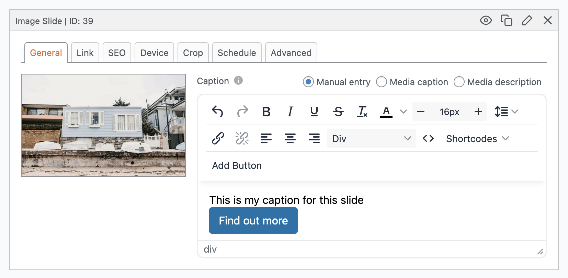Switch to the SEO tab
The height and width of the screenshot is (278, 568).
point(117,53)
